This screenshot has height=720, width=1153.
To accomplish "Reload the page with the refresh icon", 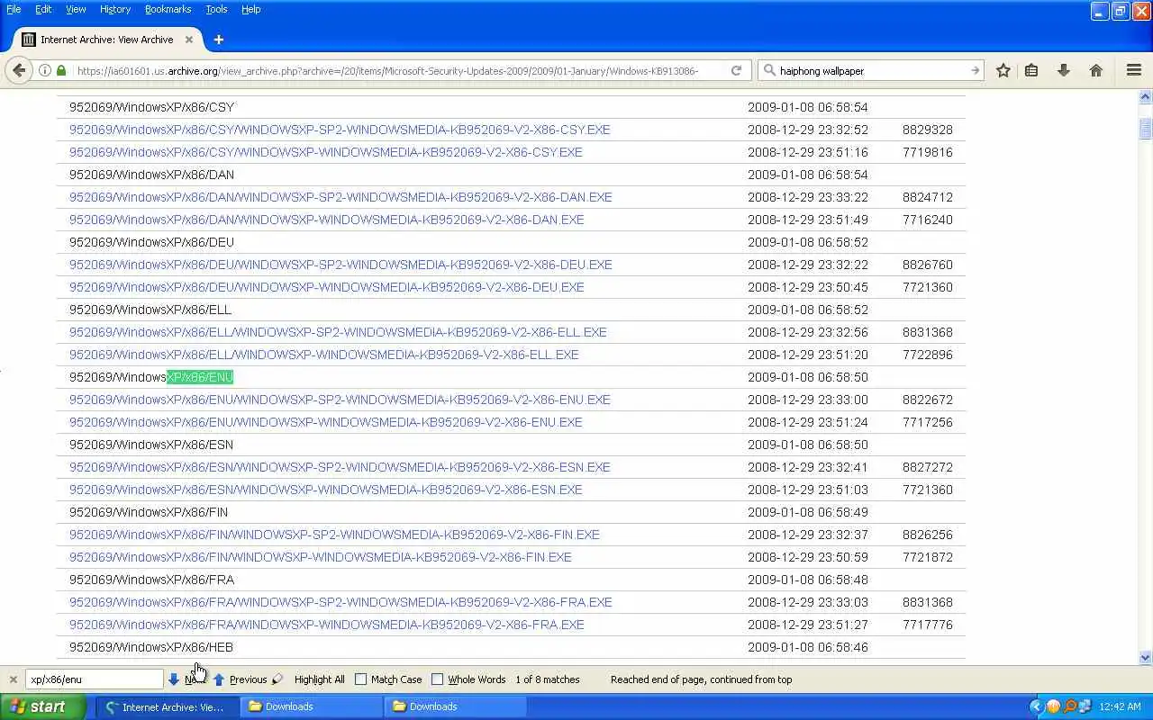I will click(736, 70).
